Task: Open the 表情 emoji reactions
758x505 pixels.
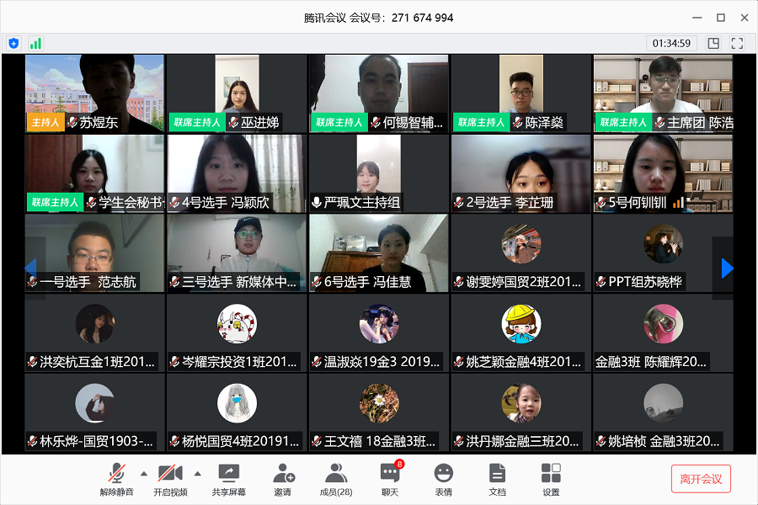Action: 443,474
